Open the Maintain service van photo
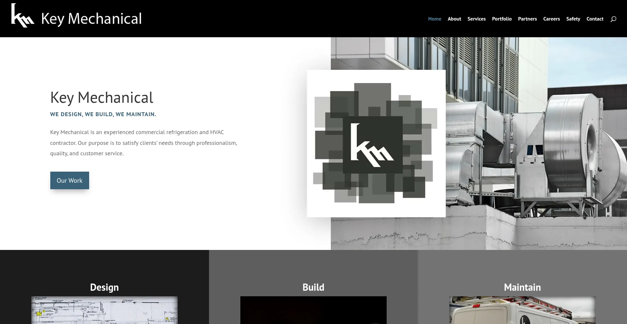627x324 pixels. pyautogui.click(x=522, y=310)
